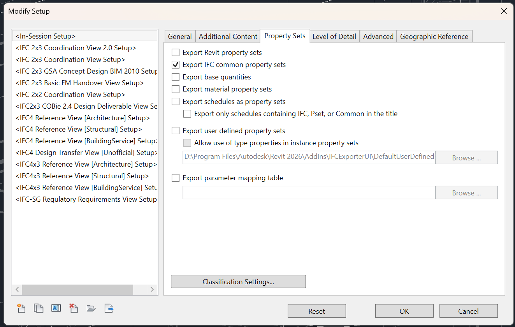The width and height of the screenshot is (515, 327).
Task: Browse for the user defined property sets file
Action: point(466,158)
